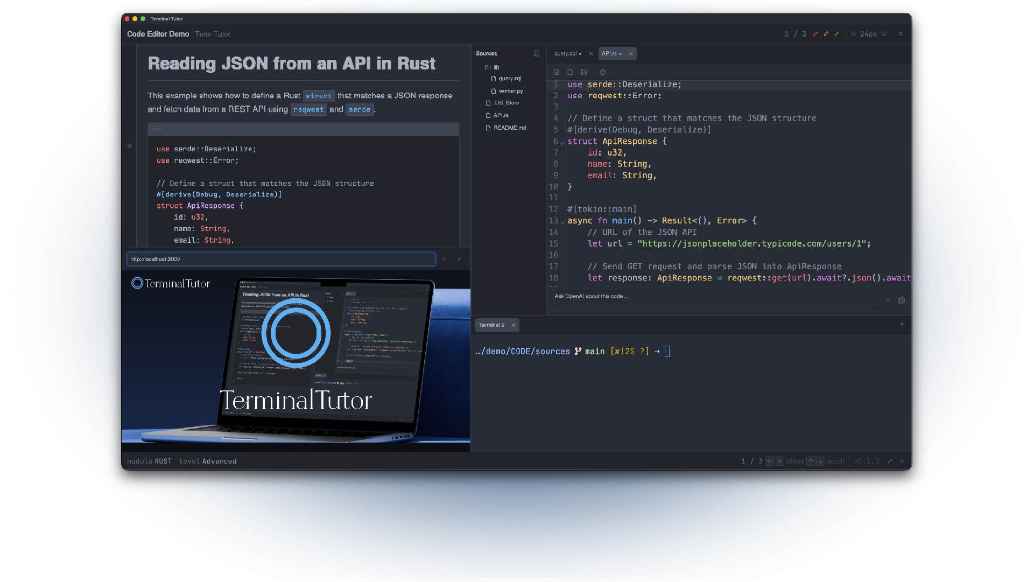Click the save icon in editor toolbar
The width and height of the screenshot is (1034, 582).
[584, 72]
